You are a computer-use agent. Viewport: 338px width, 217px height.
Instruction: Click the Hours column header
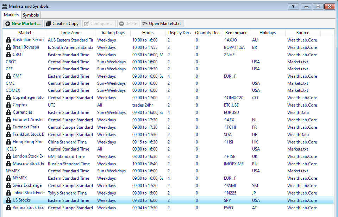(148, 33)
